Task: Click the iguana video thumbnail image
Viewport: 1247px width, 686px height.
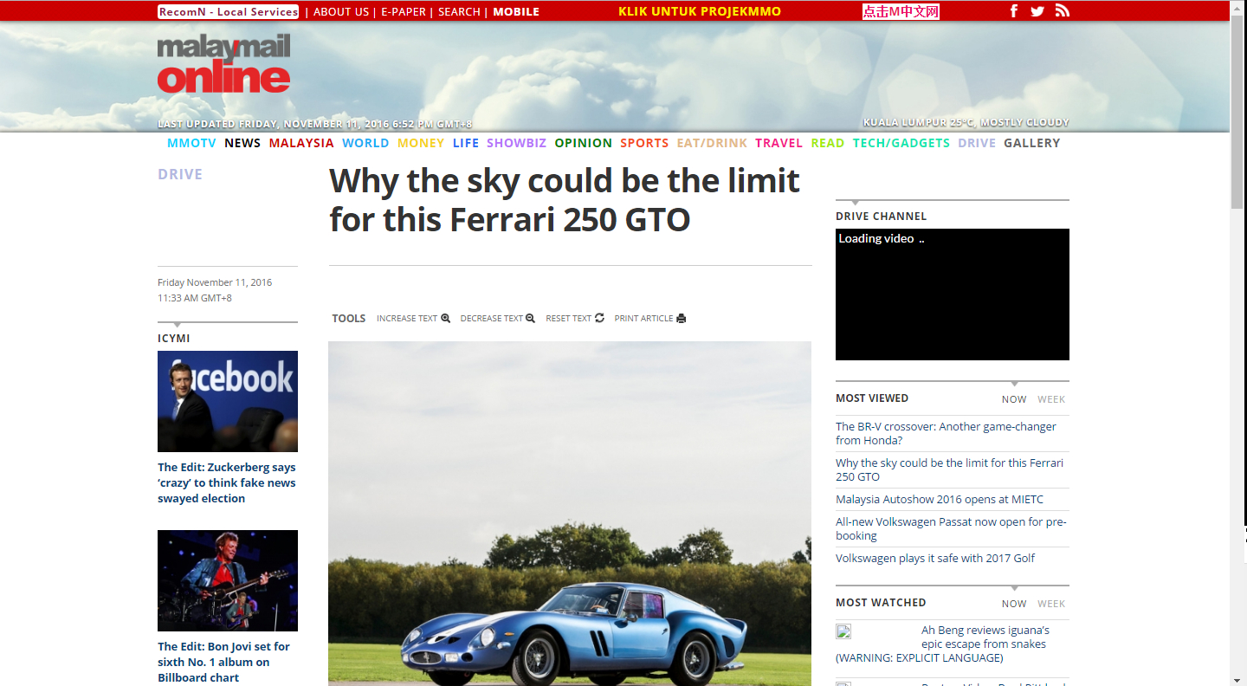Action: pos(843,631)
